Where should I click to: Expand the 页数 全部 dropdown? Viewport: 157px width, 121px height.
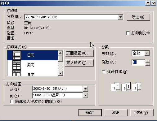(147, 53)
